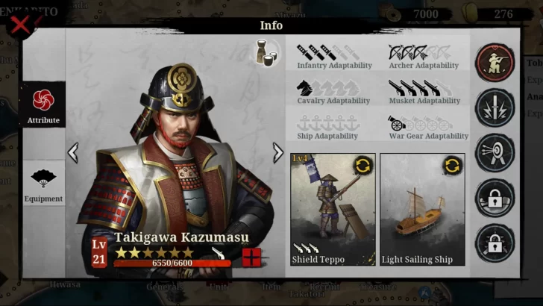The width and height of the screenshot is (543, 306).
Task: Show previous general with left arrow
Action: pos(73,152)
